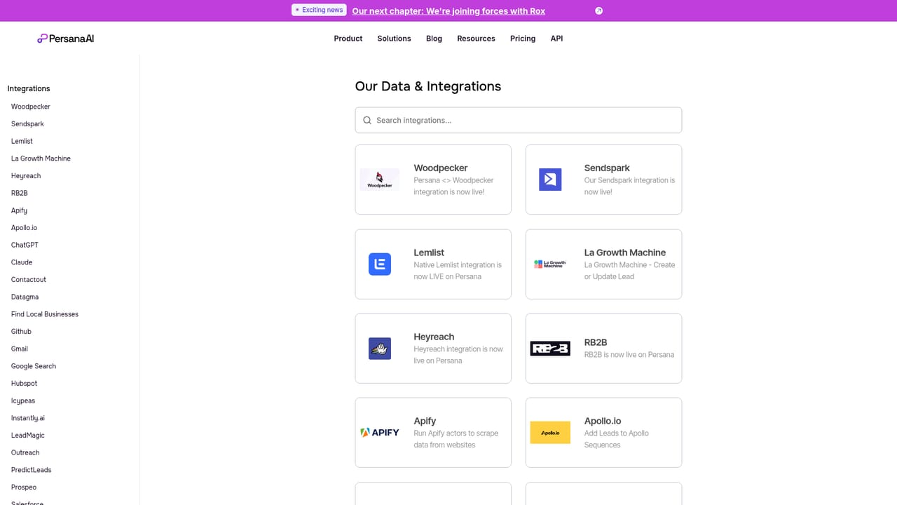
Task: Click the yellow Apollo.io logo
Action: (550, 432)
